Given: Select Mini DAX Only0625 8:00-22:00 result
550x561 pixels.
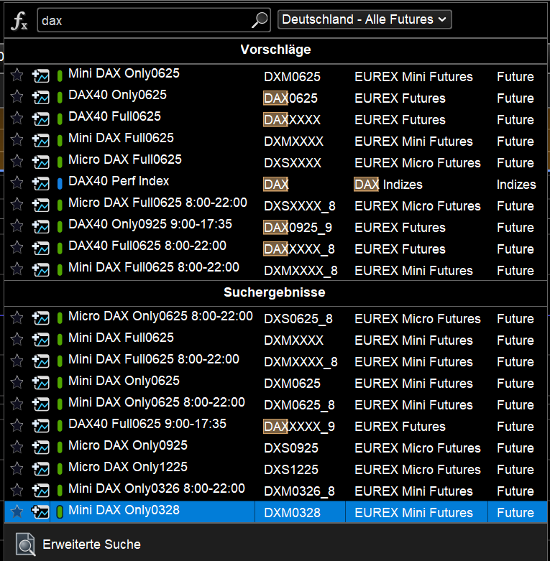Looking at the screenshot, I should pyautogui.click(x=157, y=402).
